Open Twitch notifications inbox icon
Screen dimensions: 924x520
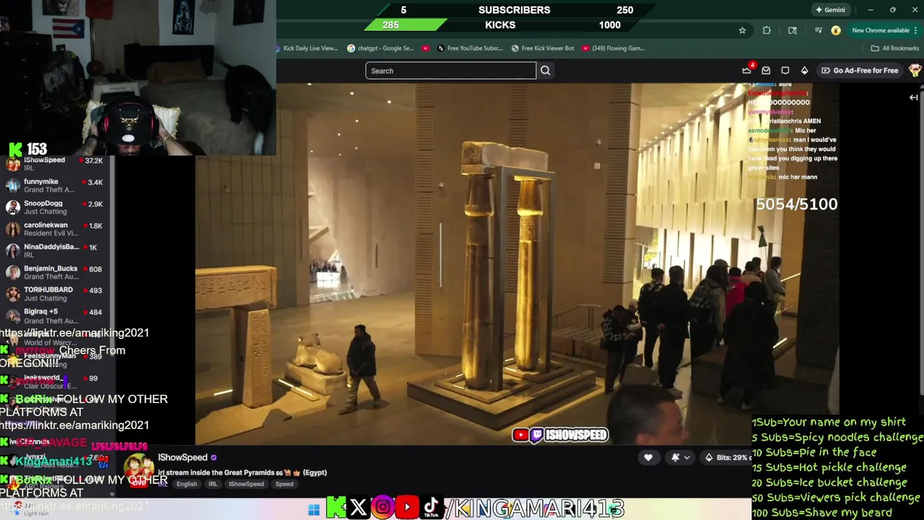click(x=766, y=71)
